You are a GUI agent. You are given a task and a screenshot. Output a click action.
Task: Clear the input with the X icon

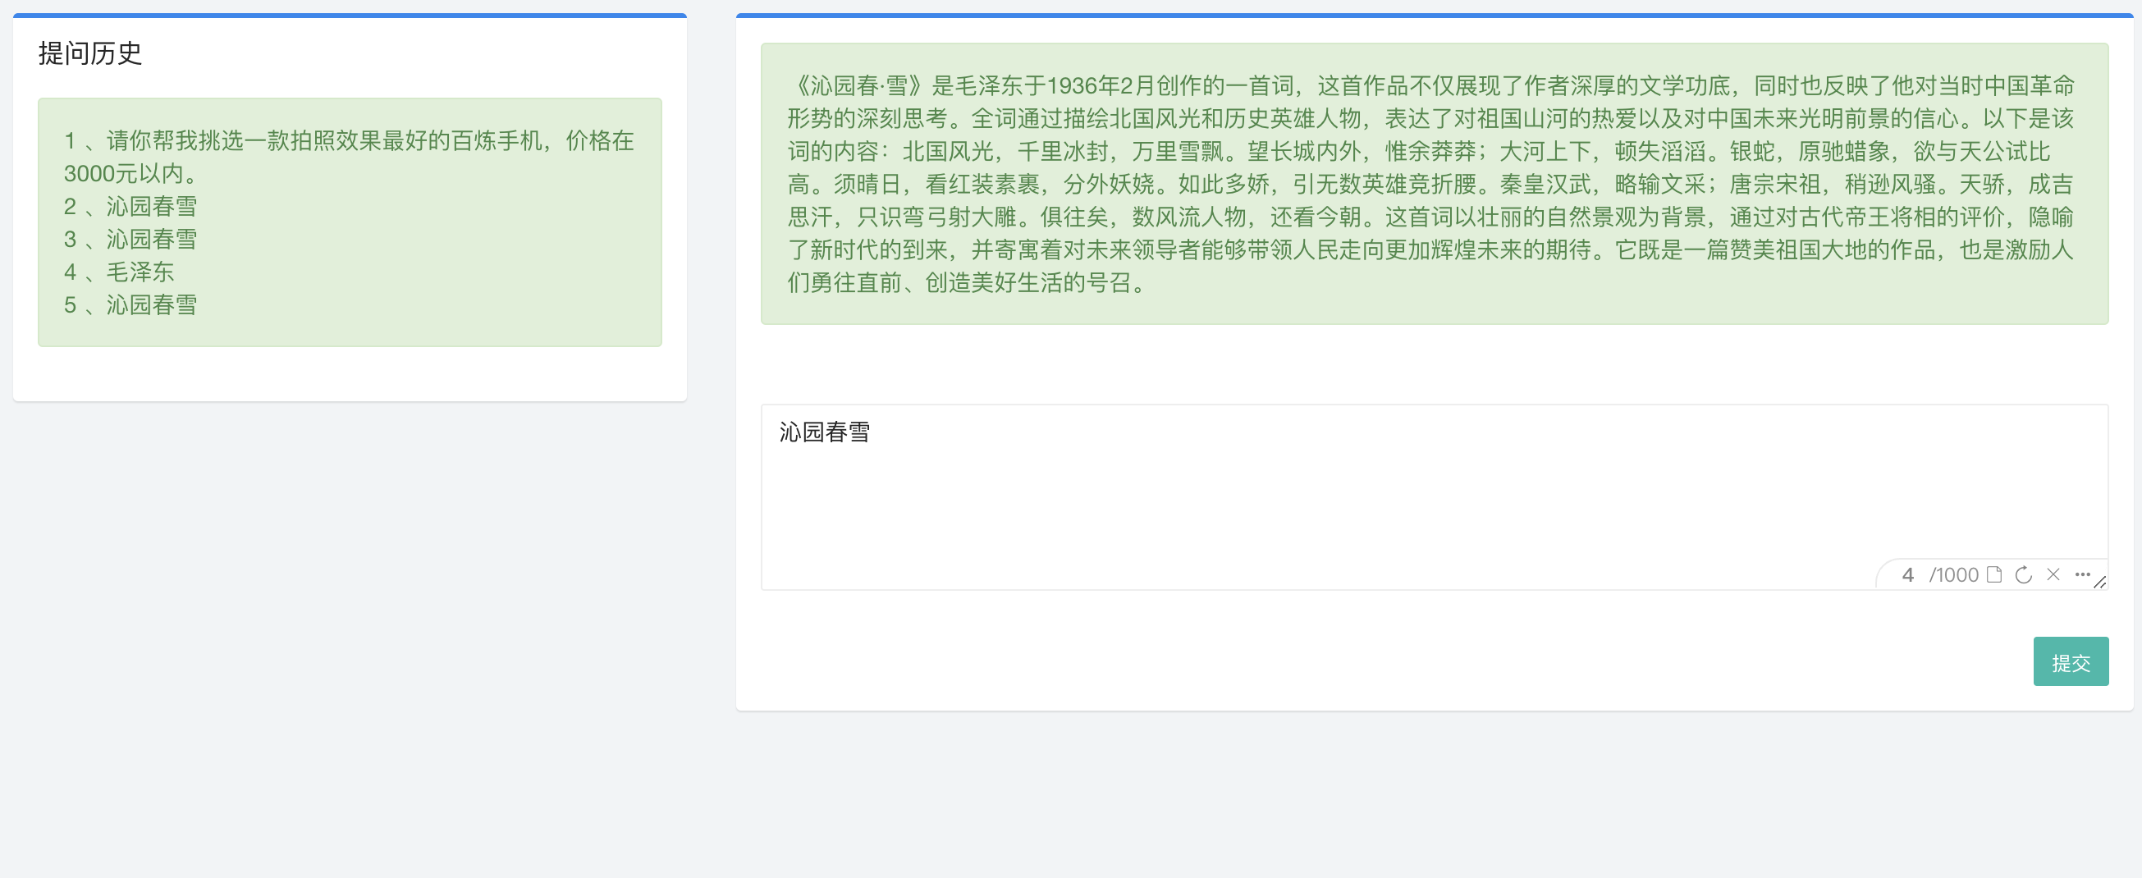[2053, 574]
